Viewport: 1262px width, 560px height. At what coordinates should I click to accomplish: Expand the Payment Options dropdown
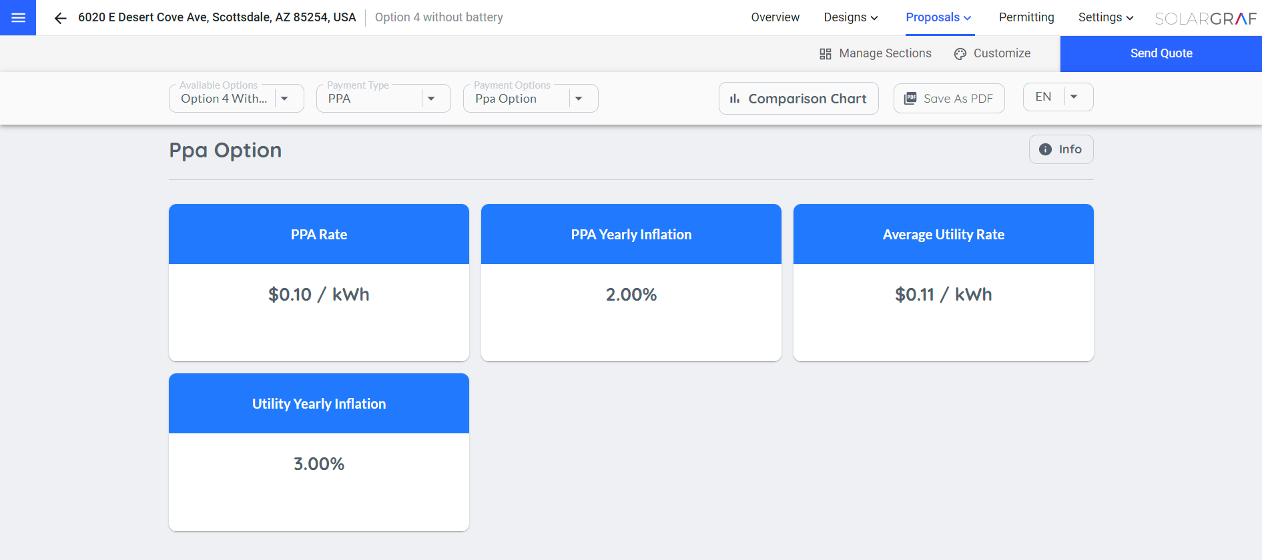579,99
